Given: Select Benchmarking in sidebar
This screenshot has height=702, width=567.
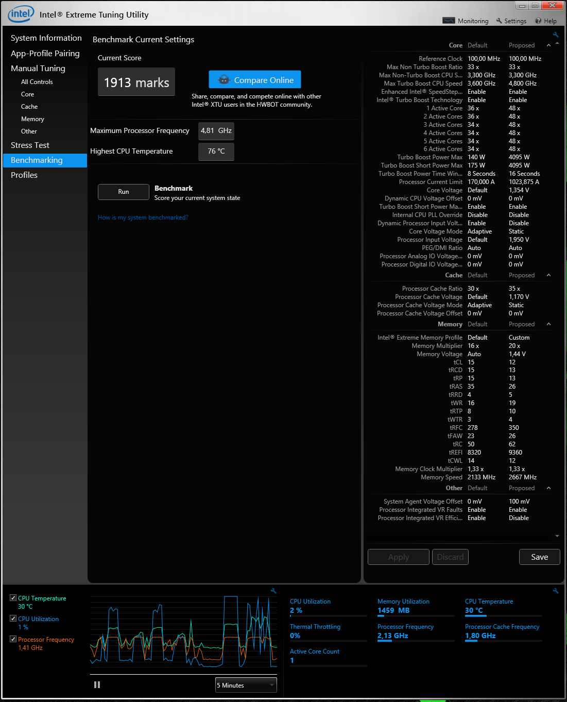Looking at the screenshot, I should click(45, 160).
